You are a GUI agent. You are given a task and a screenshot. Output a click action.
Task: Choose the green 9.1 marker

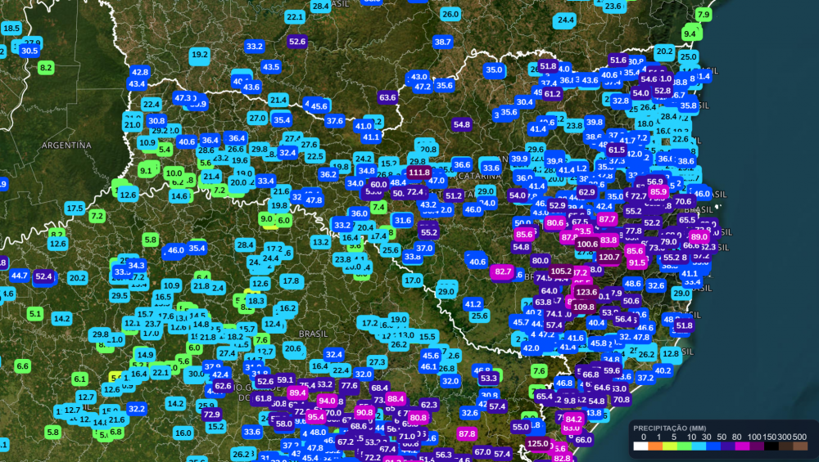coord(146,171)
